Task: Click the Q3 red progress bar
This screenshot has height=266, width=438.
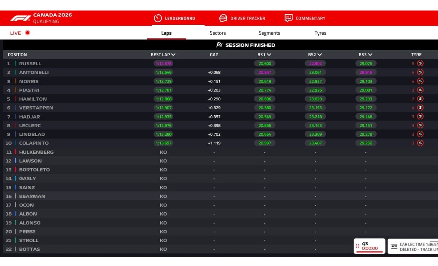Action: 369,252
